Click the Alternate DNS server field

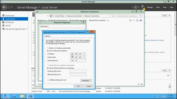pyautogui.click(x=78, y=75)
